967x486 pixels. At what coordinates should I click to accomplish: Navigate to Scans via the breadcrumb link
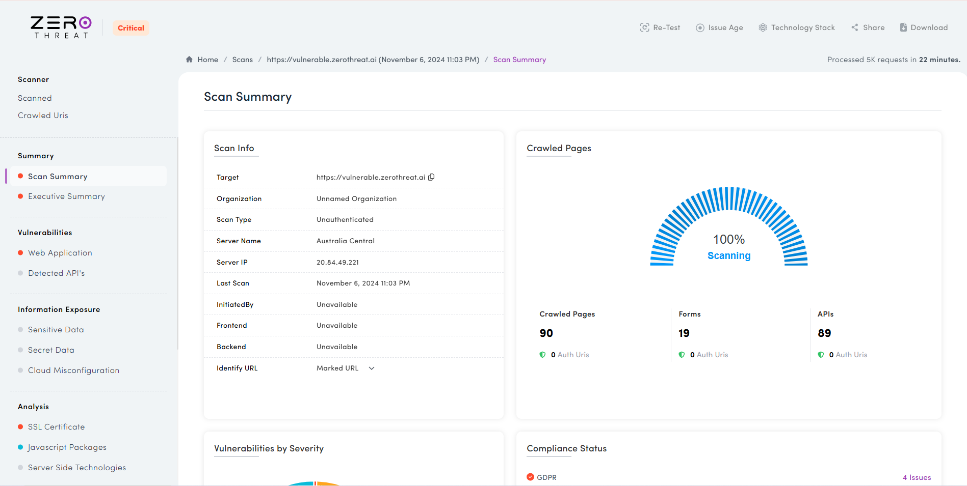click(242, 59)
